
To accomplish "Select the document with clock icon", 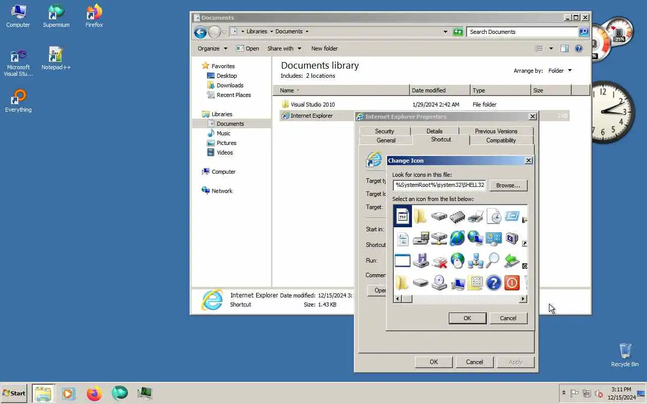I will 493,216.
